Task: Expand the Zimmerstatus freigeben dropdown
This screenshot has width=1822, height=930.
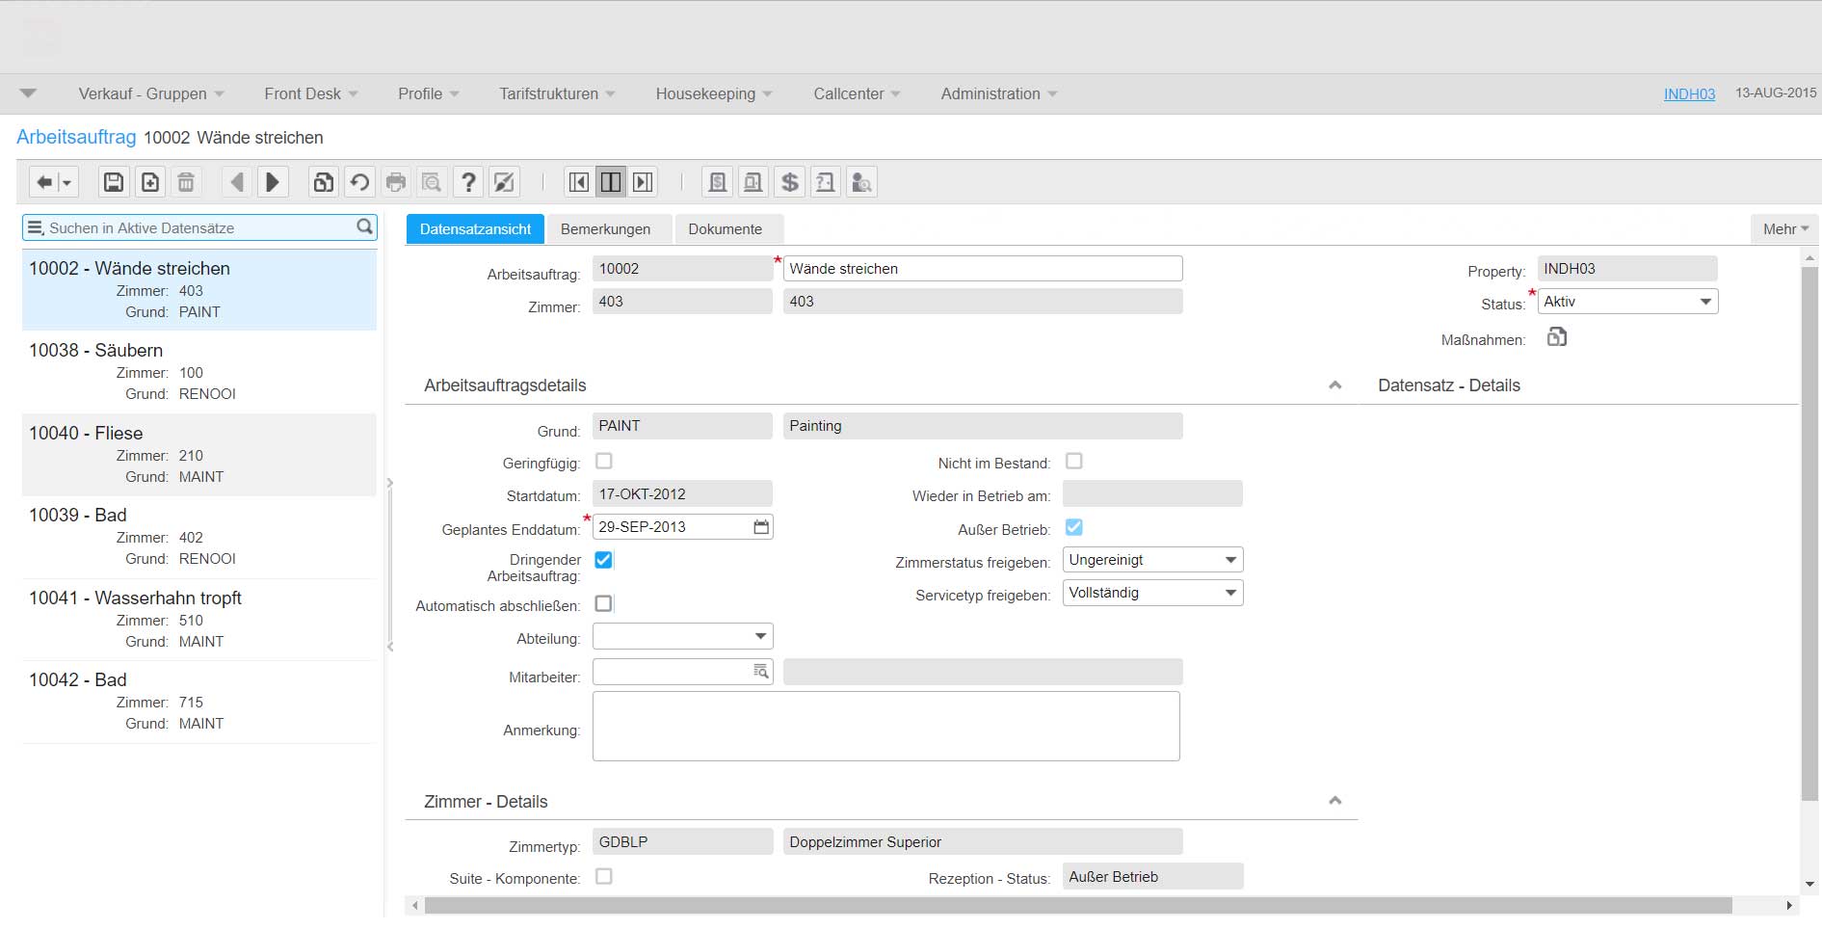Action: click(1152, 560)
